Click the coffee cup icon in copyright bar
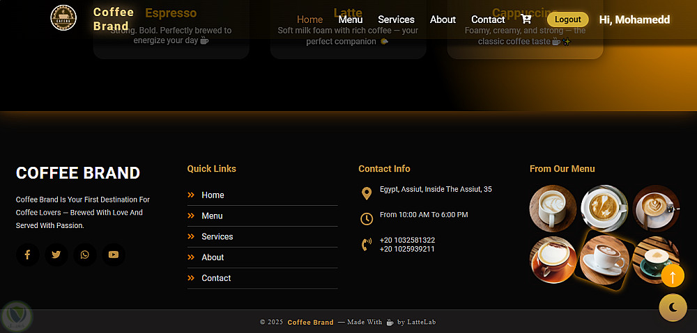Image resolution: width=697 pixels, height=333 pixels. 390,323
